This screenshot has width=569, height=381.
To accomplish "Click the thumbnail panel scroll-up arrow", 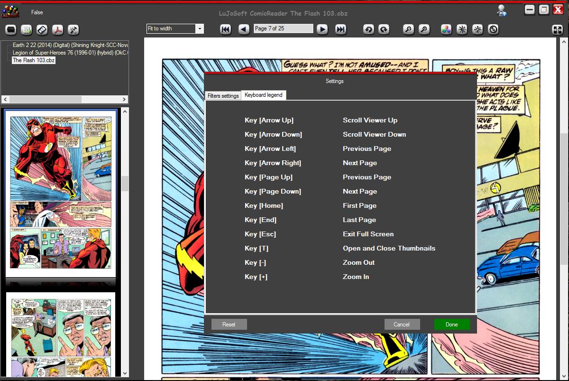I will tap(125, 112).
